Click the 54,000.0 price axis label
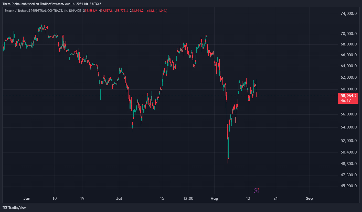Image resolution: width=362 pixels, height=212 pixels. 348,127
